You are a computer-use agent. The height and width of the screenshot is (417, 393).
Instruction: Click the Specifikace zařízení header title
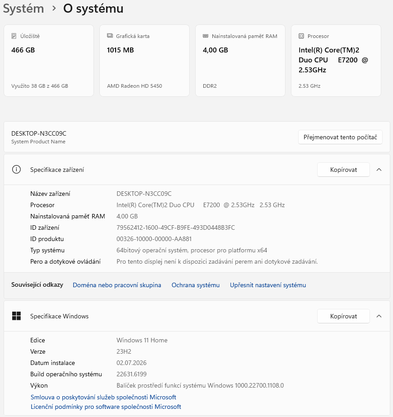pyautogui.click(x=57, y=170)
